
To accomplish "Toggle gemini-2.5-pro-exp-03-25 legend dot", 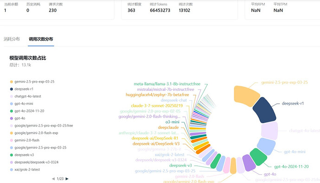I will (x=12, y=82).
